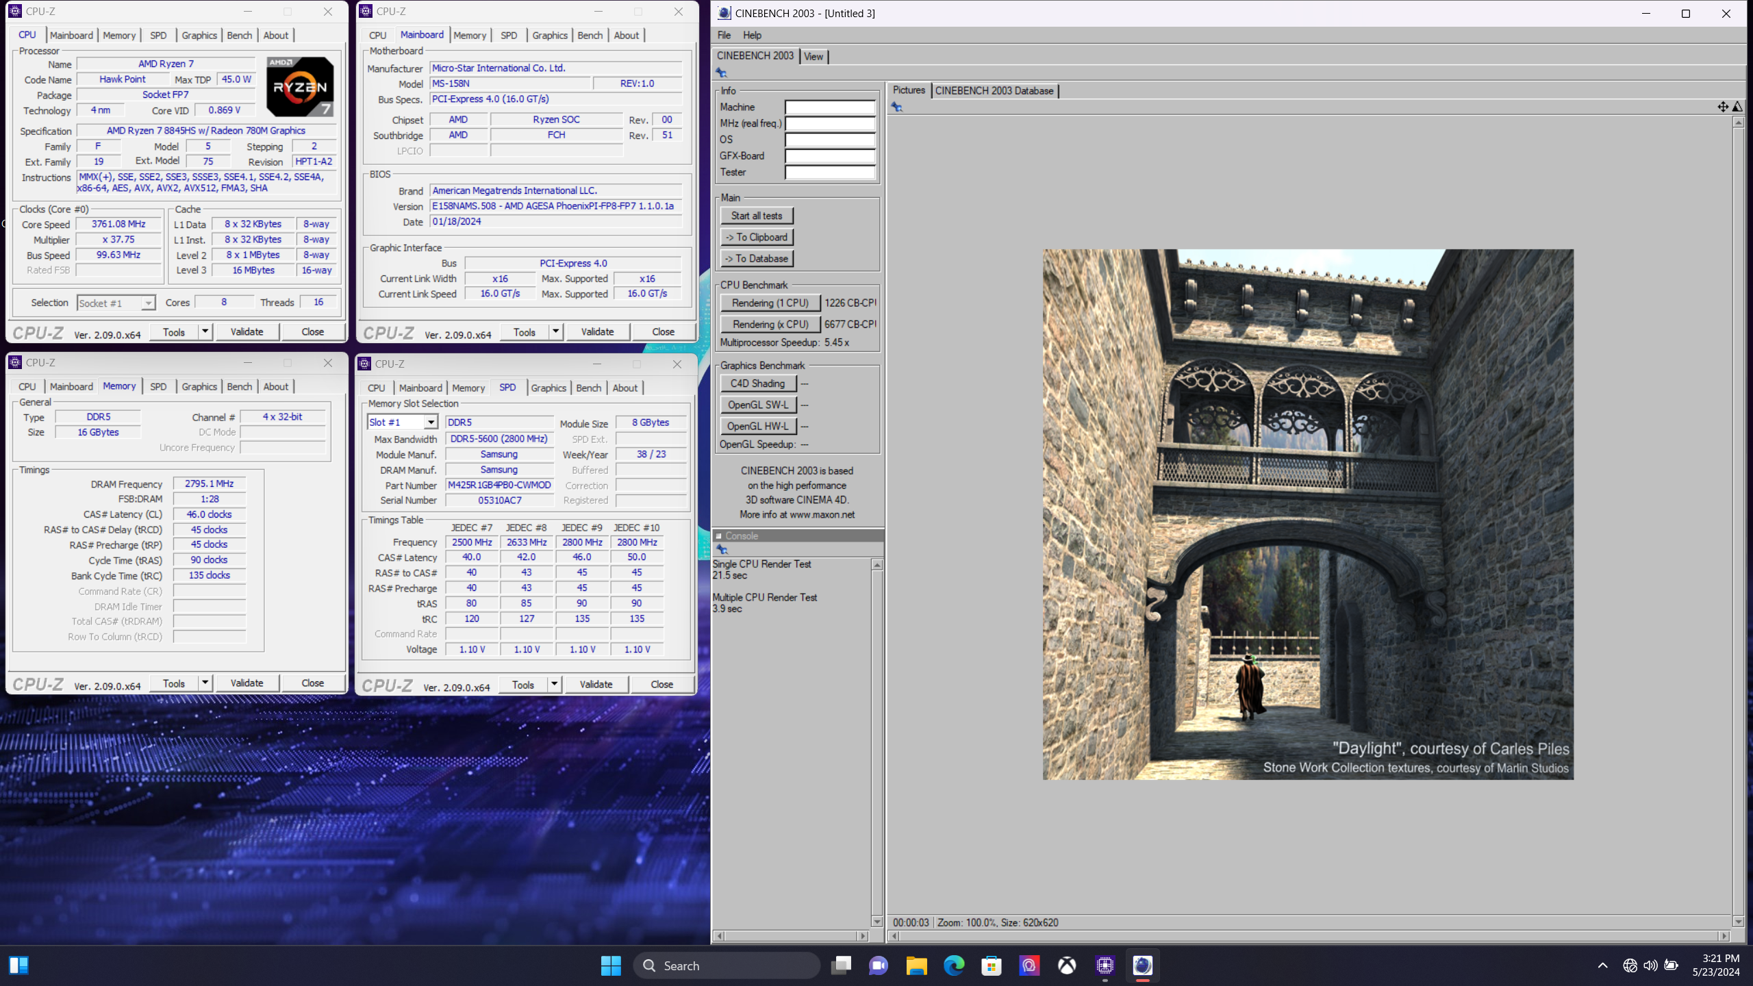Open File menu in CINEBENCH
This screenshot has height=986, width=1753.
(x=724, y=35)
